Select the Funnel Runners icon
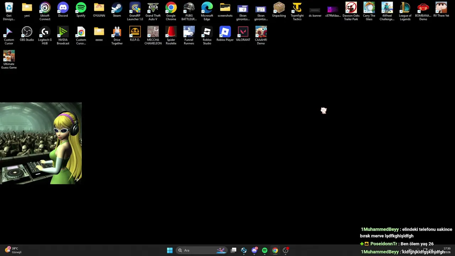 click(x=189, y=35)
